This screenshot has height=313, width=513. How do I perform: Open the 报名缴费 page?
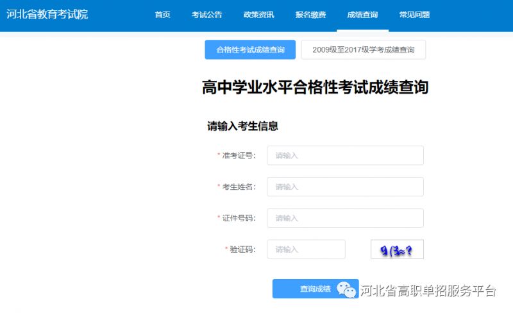click(310, 15)
